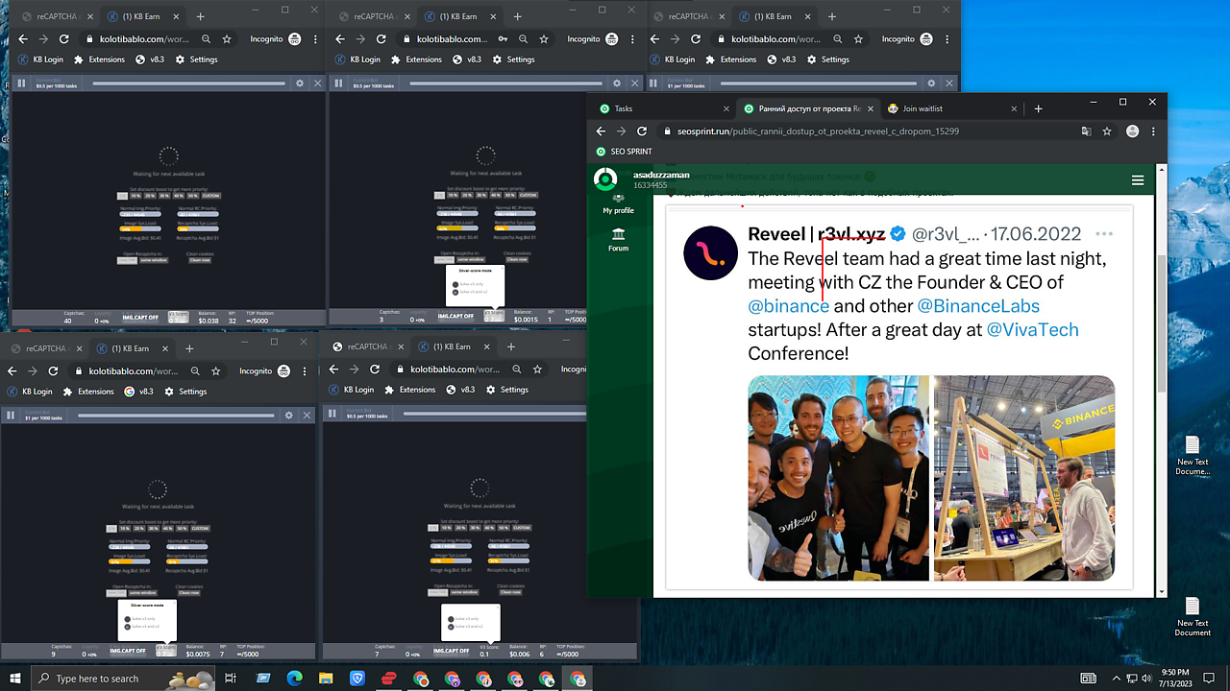
Task: Open the Forum icon in the SEO Sprint sidebar
Action: 618,239
